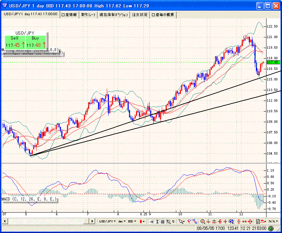Image resolution: width=282 pixels, height=233 pixels.
Task: Expand the N/A dropdown in toolbar
Action: [x=272, y=221]
